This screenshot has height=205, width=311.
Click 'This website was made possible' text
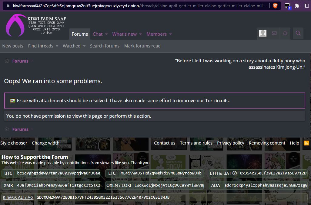click(76, 163)
